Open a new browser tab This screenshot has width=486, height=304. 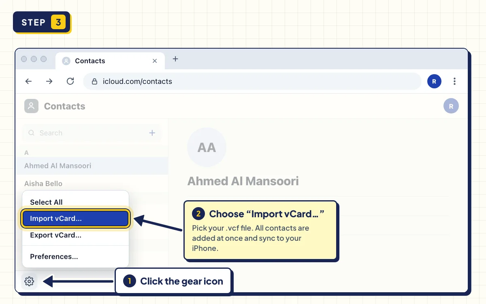tap(175, 59)
